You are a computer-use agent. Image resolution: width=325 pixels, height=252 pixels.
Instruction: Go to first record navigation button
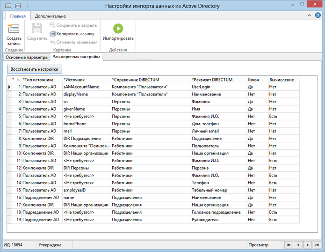(289, 245)
